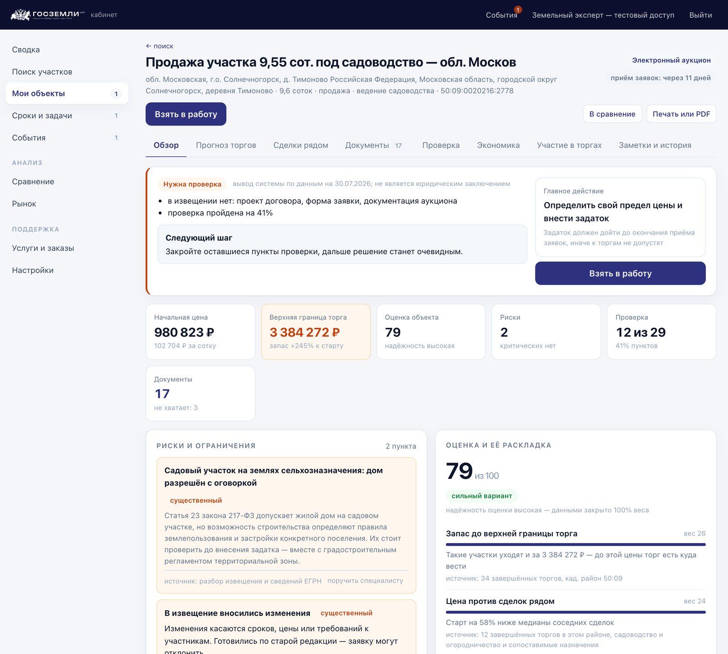
Task: Switch to the Сделки рядом tab
Action: 300,145
